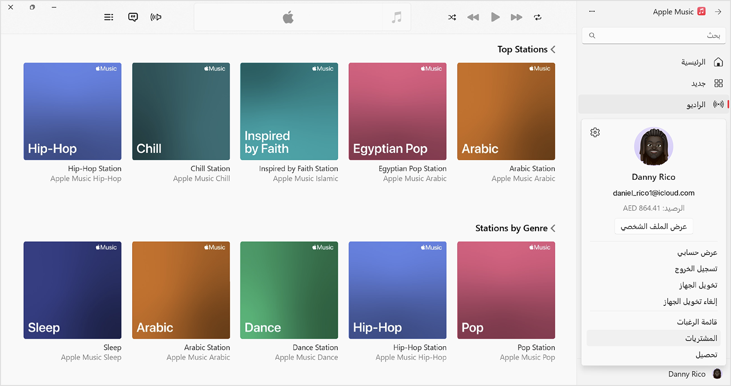Collapse the sidebar with the arrow

718,12
